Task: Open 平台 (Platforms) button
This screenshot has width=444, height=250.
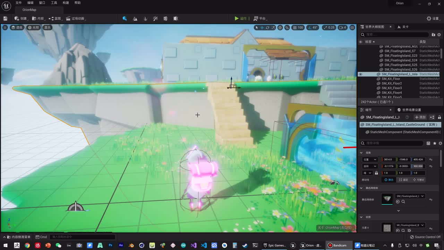Action: tap(260, 18)
